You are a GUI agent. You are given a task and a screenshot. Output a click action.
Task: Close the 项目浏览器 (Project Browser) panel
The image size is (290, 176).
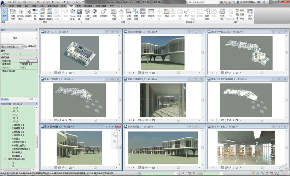click(x=36, y=104)
